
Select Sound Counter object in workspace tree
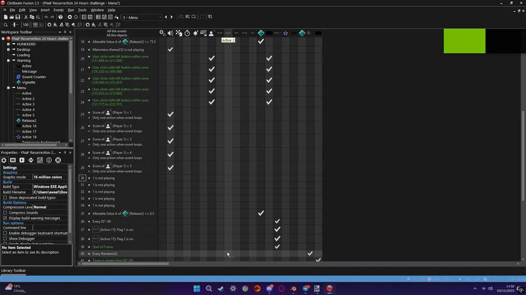pyautogui.click(x=34, y=77)
